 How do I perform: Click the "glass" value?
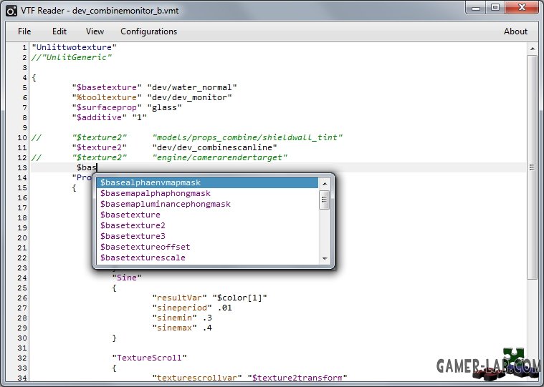tap(164, 107)
